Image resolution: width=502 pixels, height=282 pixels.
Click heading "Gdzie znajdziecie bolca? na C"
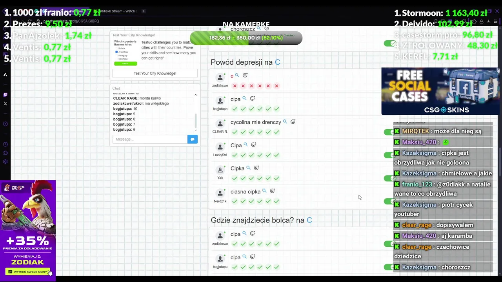[261, 220]
